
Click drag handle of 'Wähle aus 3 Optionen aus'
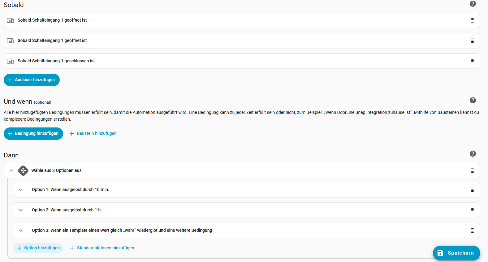[472, 171]
